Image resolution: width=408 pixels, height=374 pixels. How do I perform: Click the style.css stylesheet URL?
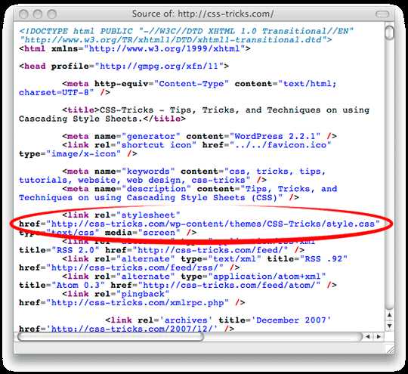pos(213,224)
